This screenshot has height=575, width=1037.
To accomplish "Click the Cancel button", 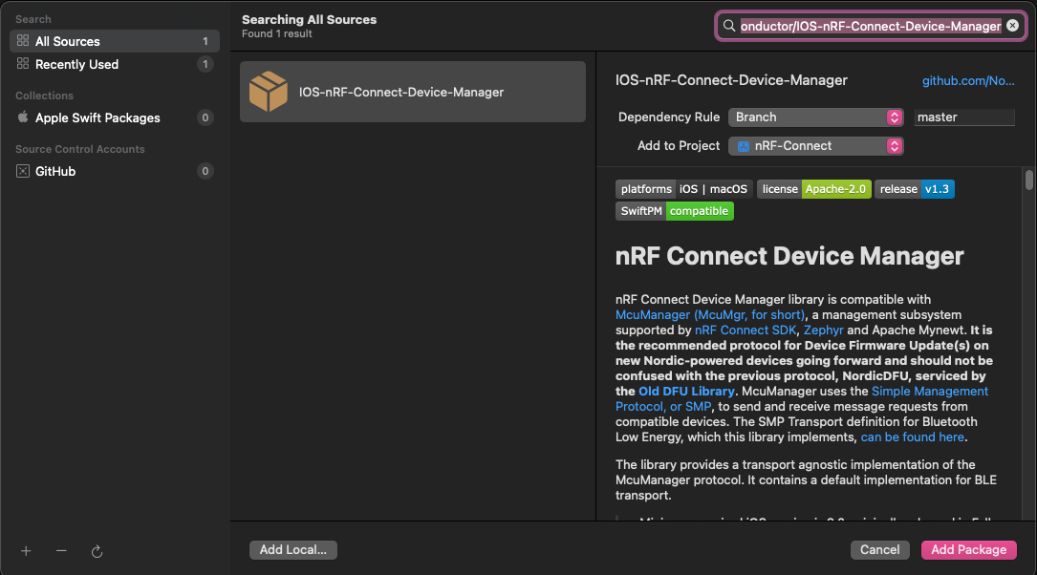I will (x=879, y=550).
